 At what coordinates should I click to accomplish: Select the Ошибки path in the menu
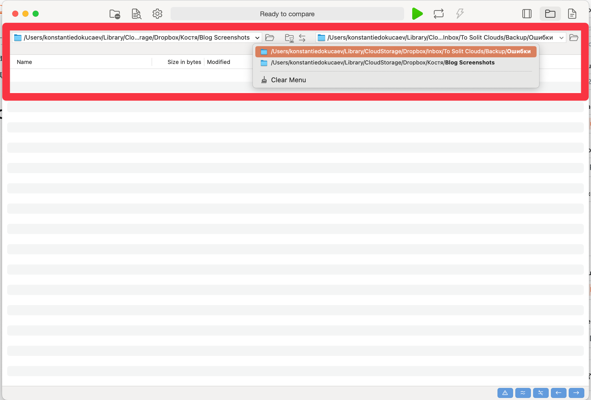click(396, 52)
